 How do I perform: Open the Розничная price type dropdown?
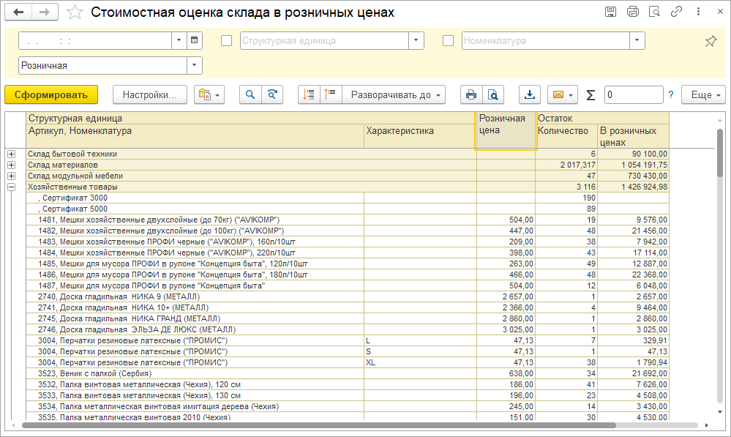(x=195, y=66)
